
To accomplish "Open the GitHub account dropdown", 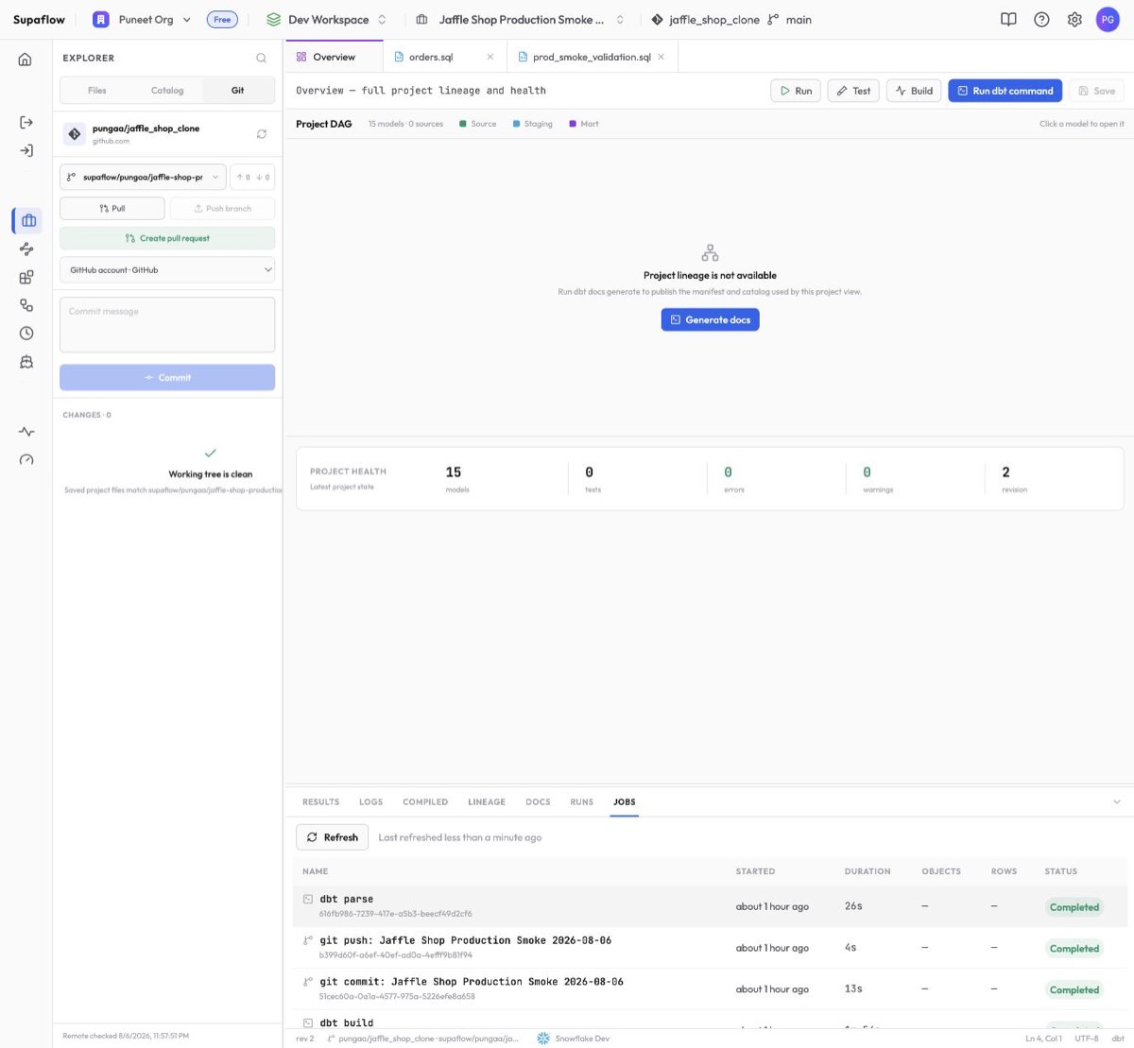I will point(167,270).
